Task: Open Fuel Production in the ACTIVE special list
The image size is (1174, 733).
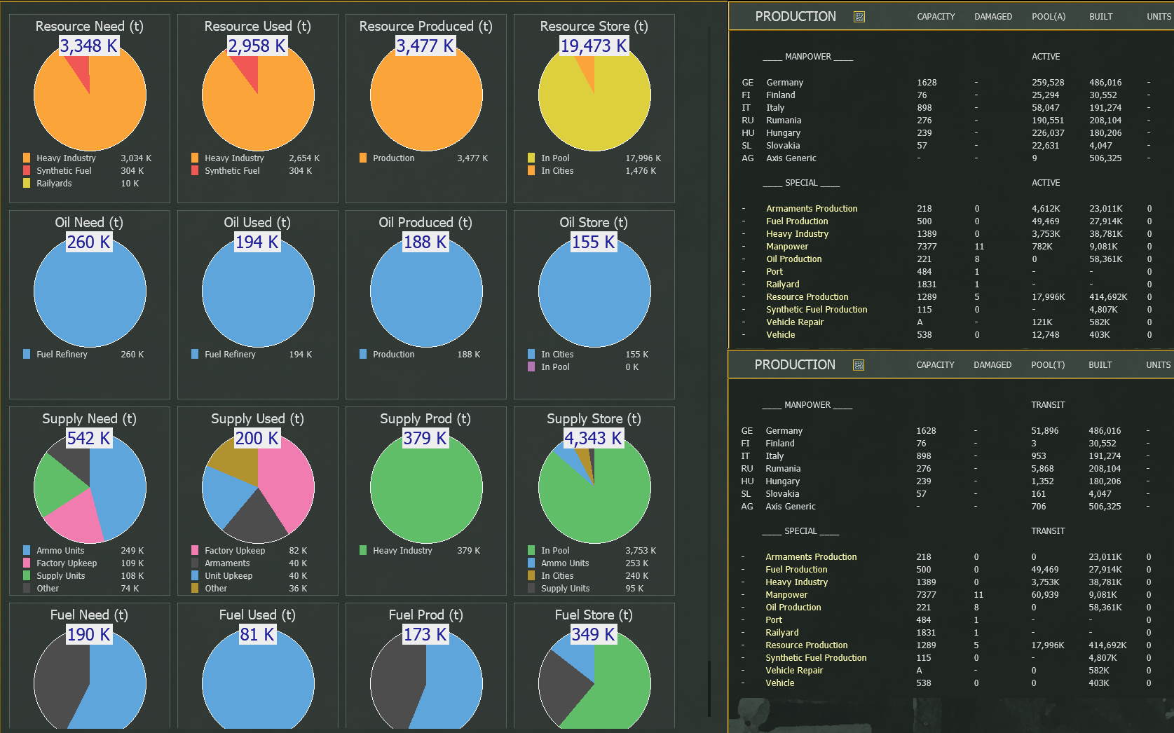Action: tap(797, 221)
